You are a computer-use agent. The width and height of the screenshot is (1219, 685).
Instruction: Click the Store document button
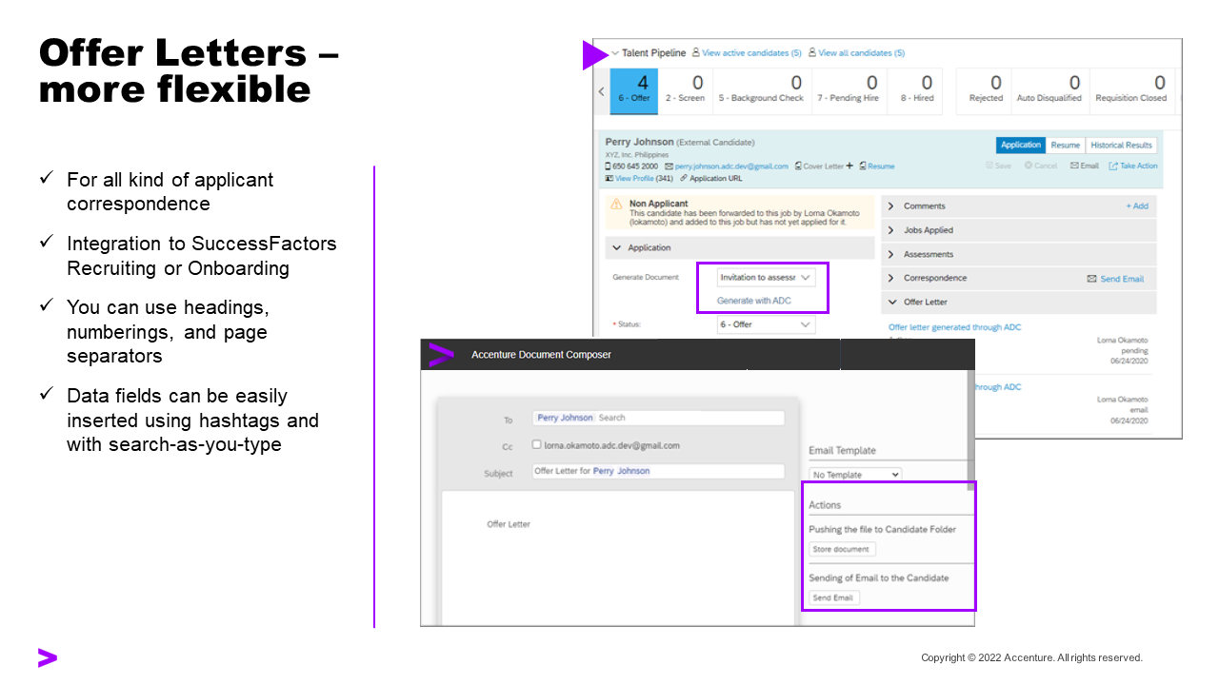point(842,549)
